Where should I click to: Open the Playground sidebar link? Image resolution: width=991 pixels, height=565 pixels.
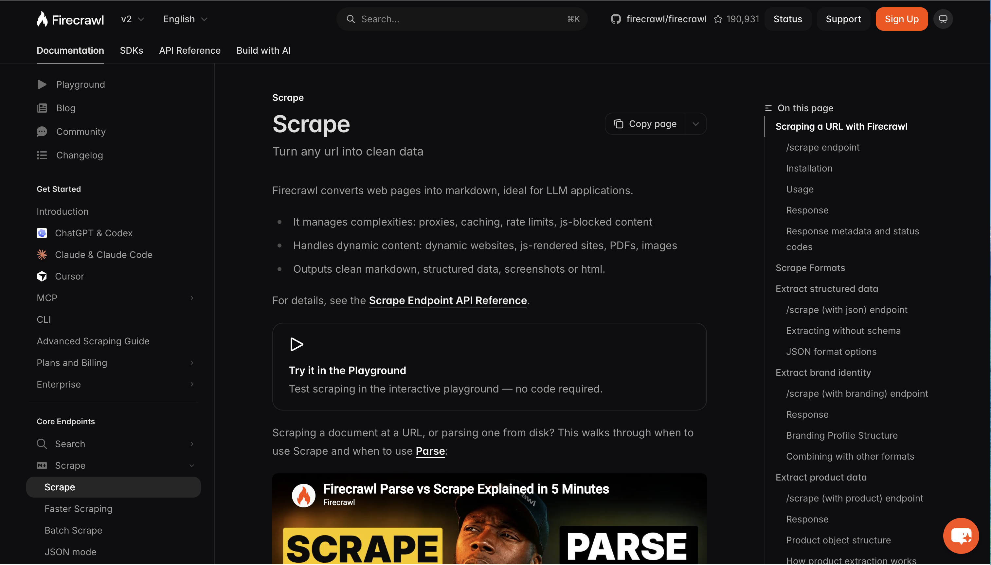point(80,84)
